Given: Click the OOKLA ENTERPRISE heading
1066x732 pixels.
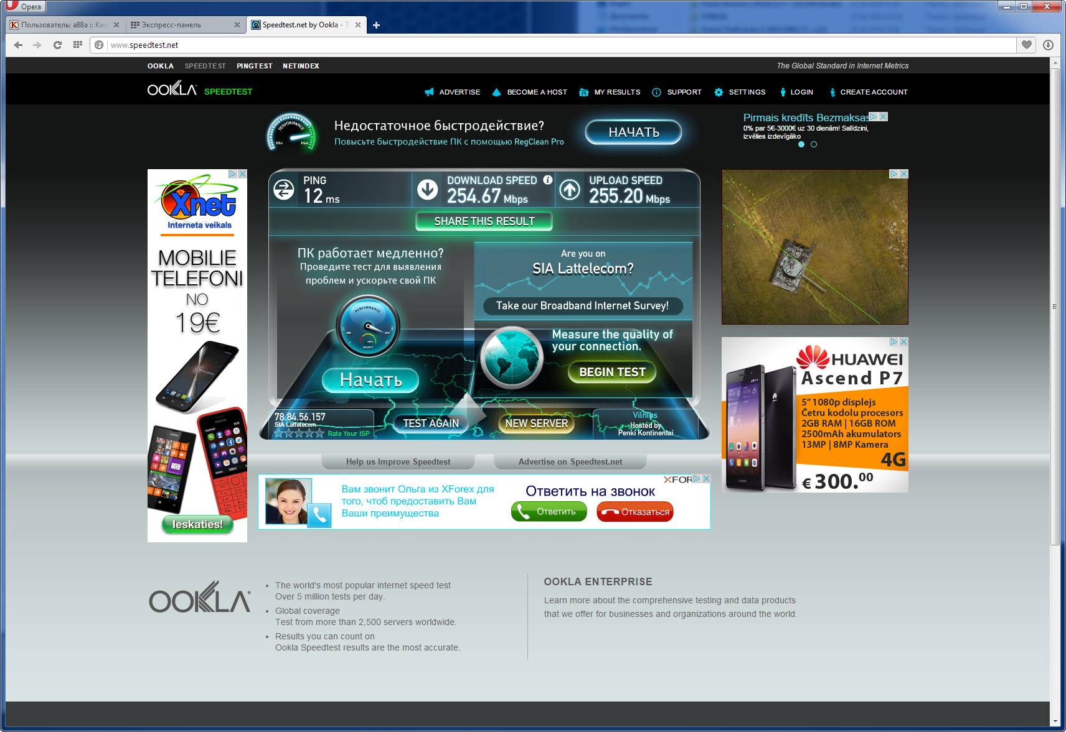Looking at the screenshot, I should [598, 581].
